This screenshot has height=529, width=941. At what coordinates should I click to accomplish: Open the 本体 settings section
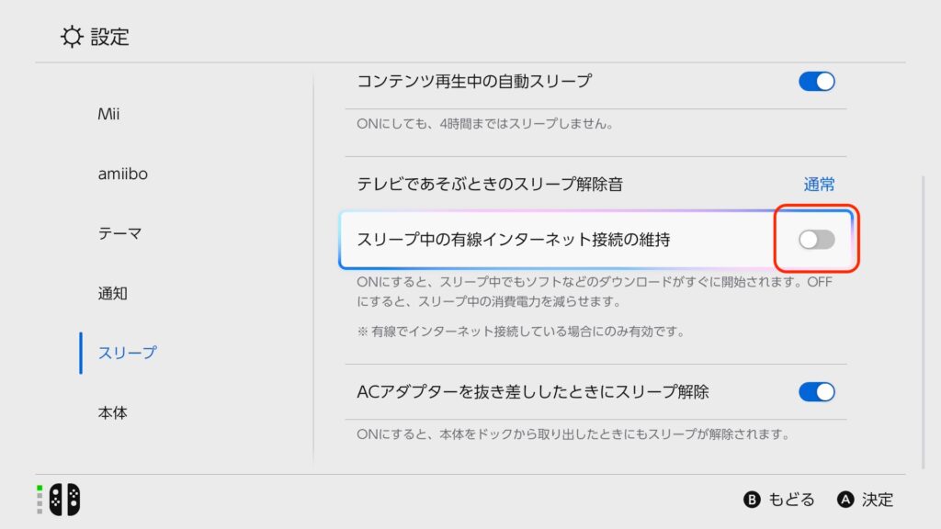point(112,412)
